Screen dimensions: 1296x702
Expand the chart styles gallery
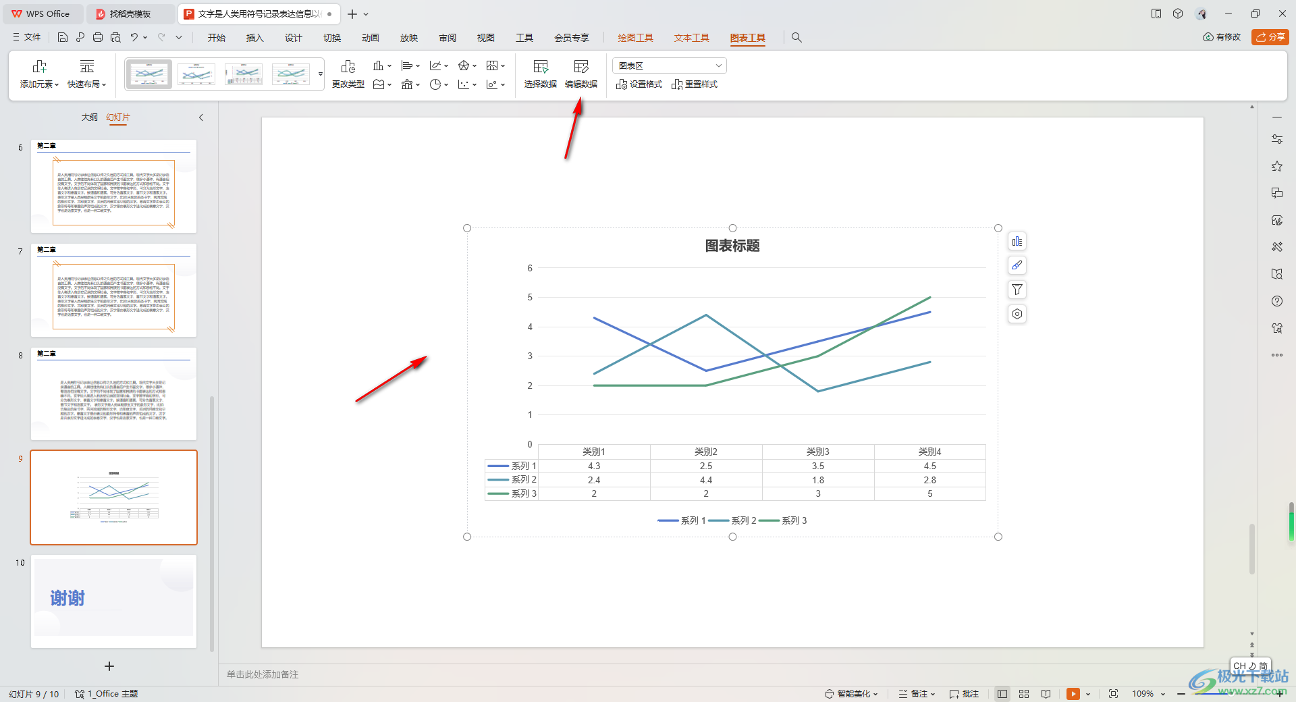321,74
